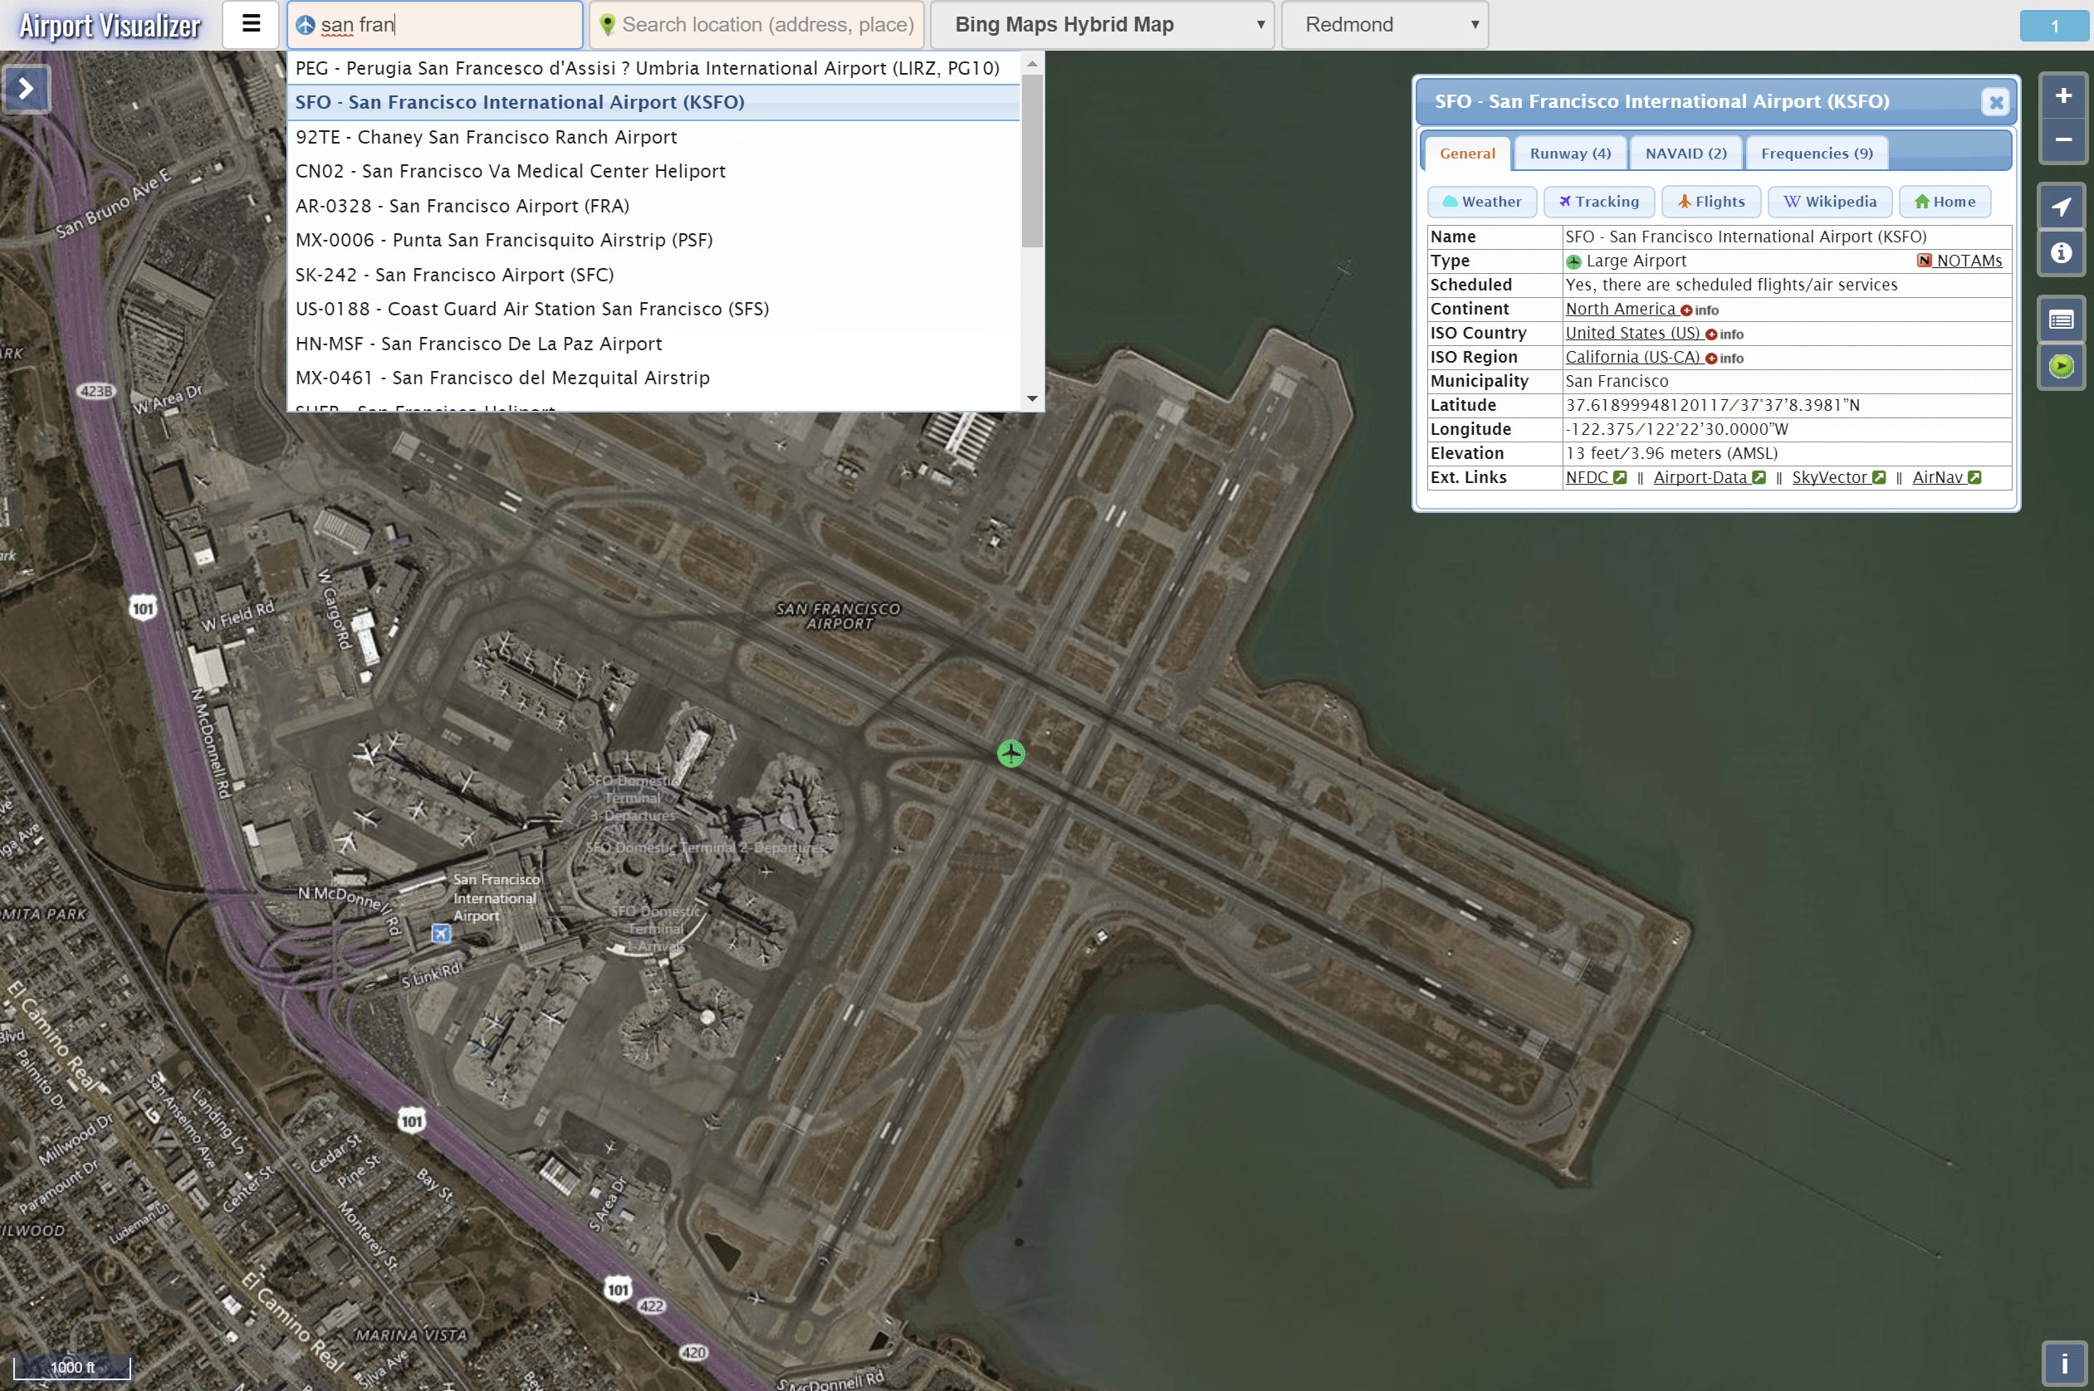The width and height of the screenshot is (2094, 1391).
Task: Click the bottom-right info button
Action: (x=2064, y=1364)
